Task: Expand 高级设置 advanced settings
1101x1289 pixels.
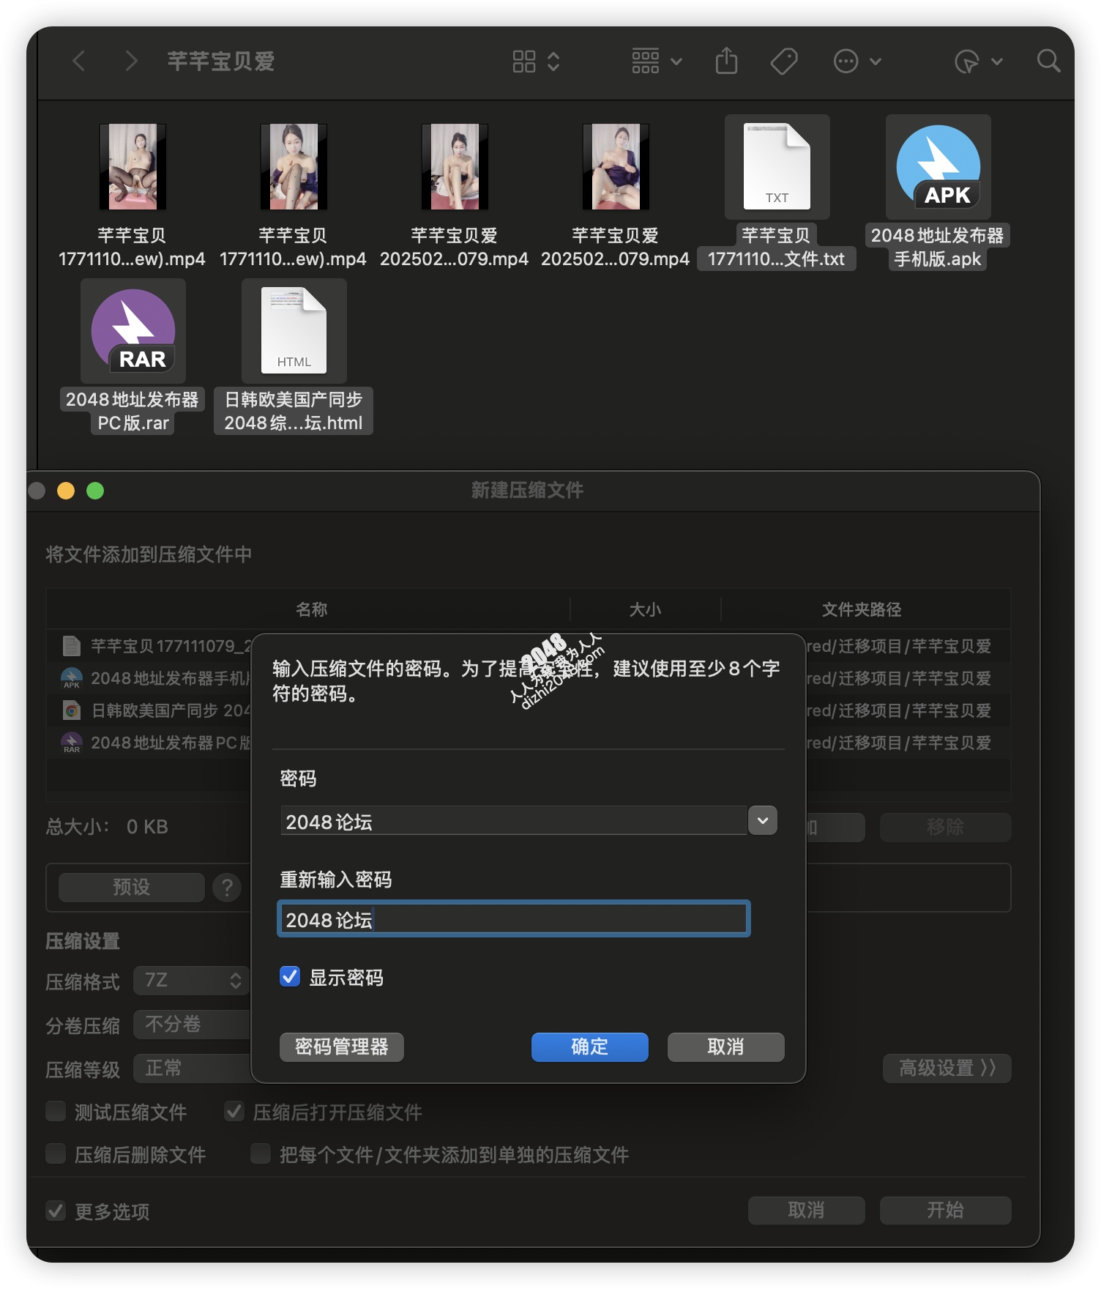Action: click(x=947, y=1069)
